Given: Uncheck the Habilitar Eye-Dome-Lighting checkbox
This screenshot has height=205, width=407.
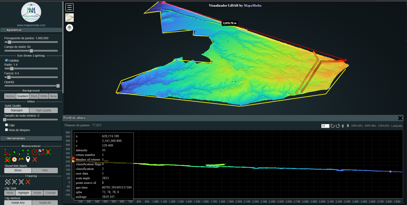Looking at the screenshot, I should 6,60.
